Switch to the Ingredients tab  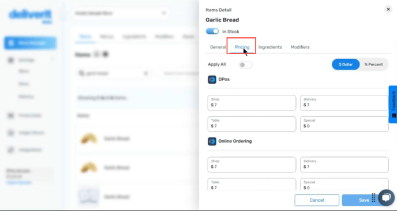(x=270, y=47)
